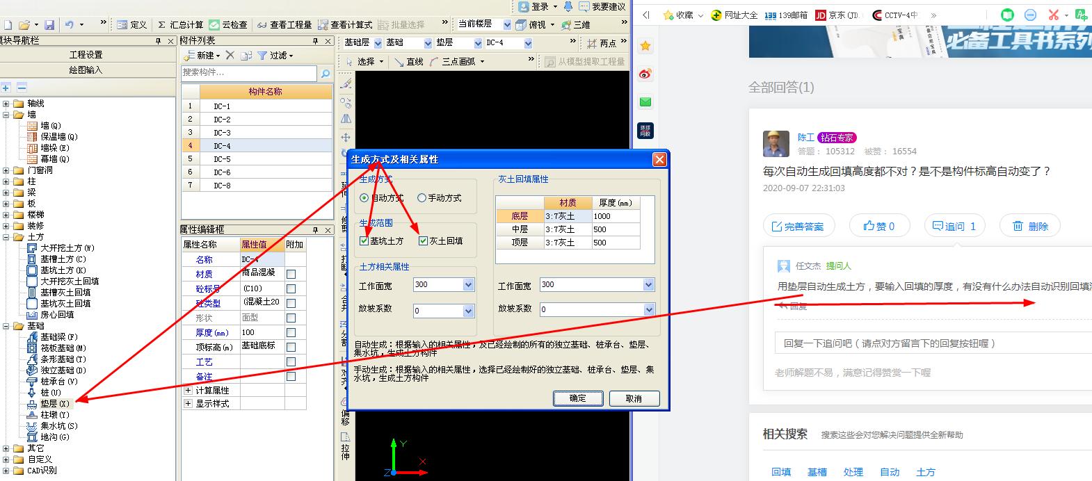Click the green reading-mode book icon in browser toolbar

[x=1008, y=15]
